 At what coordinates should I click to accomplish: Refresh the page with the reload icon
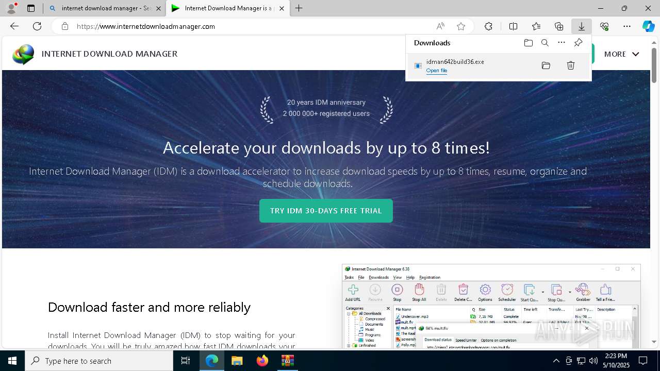click(37, 26)
